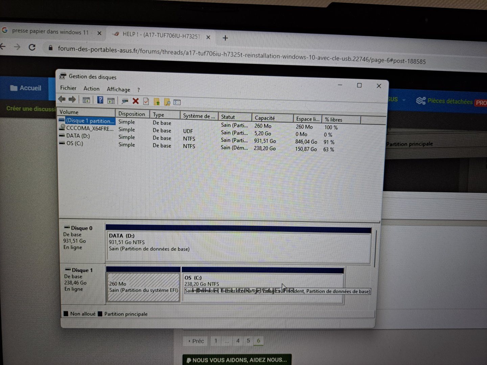Open the Action menu
This screenshot has width=487, height=365.
click(x=91, y=89)
